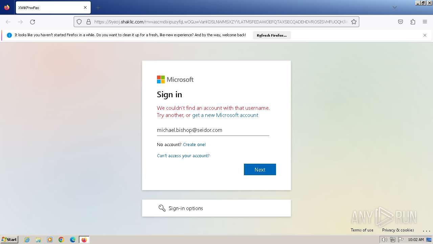Click the forward navigation arrow
Viewport: 433px width, 244px height.
pos(20,22)
